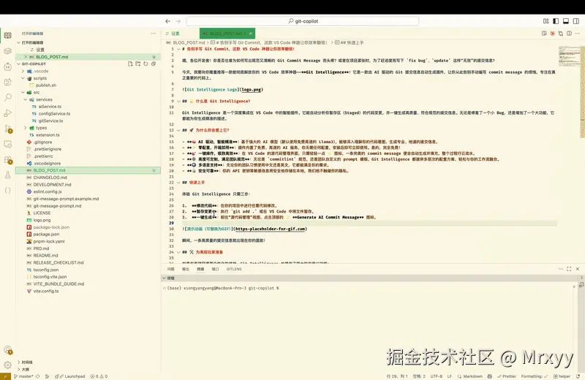Refresh the explorer file tree
The width and height of the screenshot is (585, 380).
[x=146, y=64]
